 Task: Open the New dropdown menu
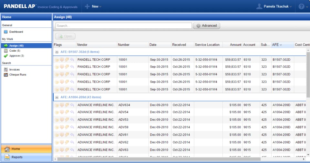point(97,6)
